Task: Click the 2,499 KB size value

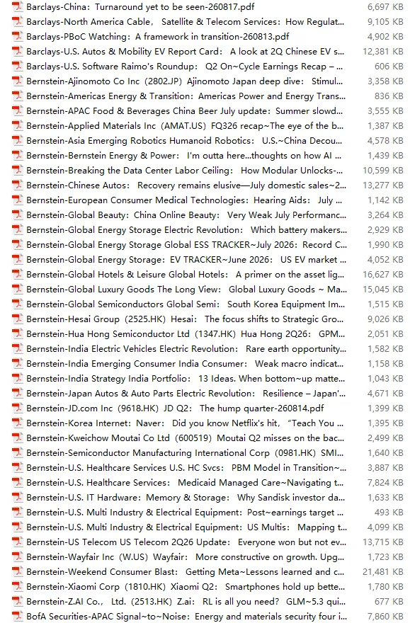Action: click(385, 438)
